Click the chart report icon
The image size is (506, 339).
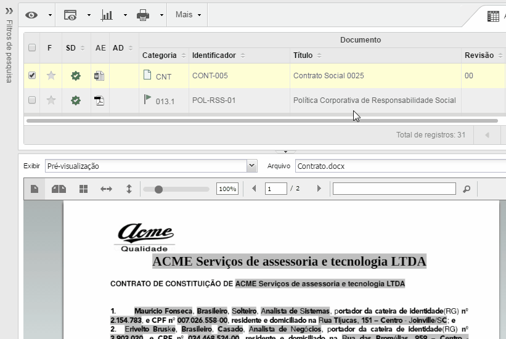pyautogui.click(x=107, y=15)
